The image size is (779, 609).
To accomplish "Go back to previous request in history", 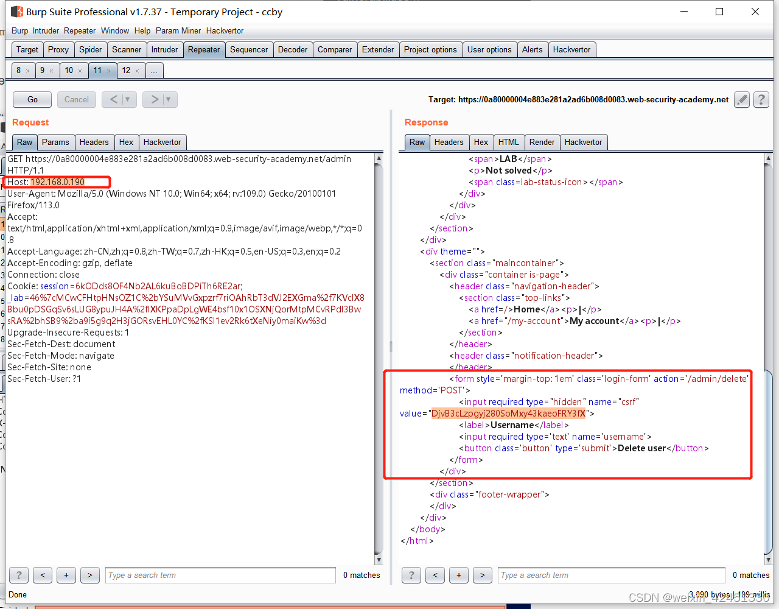I will (x=113, y=99).
